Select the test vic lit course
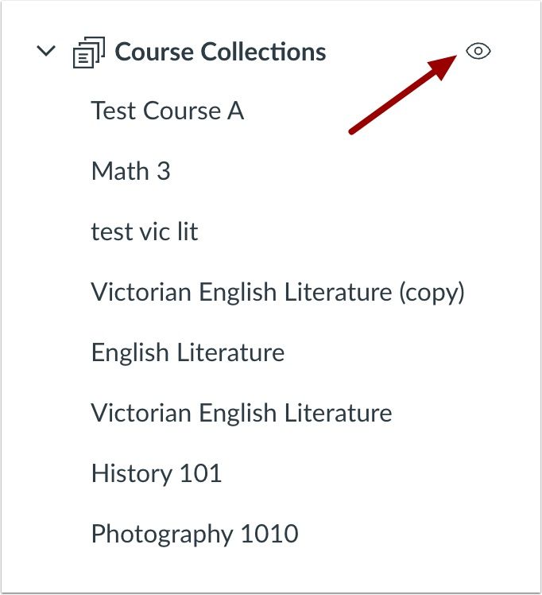 pos(145,231)
